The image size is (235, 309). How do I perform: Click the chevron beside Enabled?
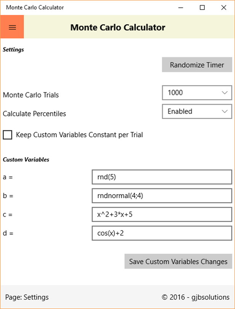point(224,111)
